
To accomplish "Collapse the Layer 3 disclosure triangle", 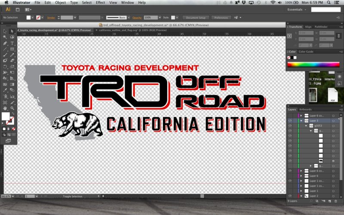I will 301,121.
